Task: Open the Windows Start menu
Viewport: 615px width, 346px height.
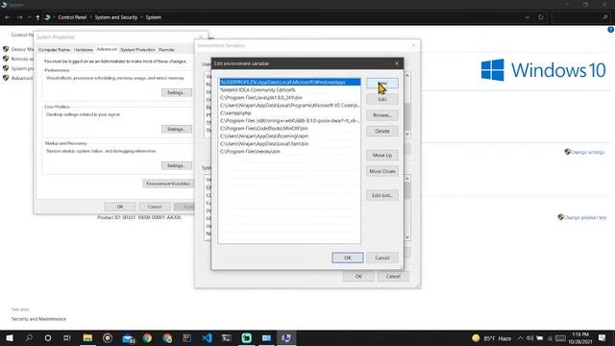Action: pyautogui.click(x=10, y=337)
